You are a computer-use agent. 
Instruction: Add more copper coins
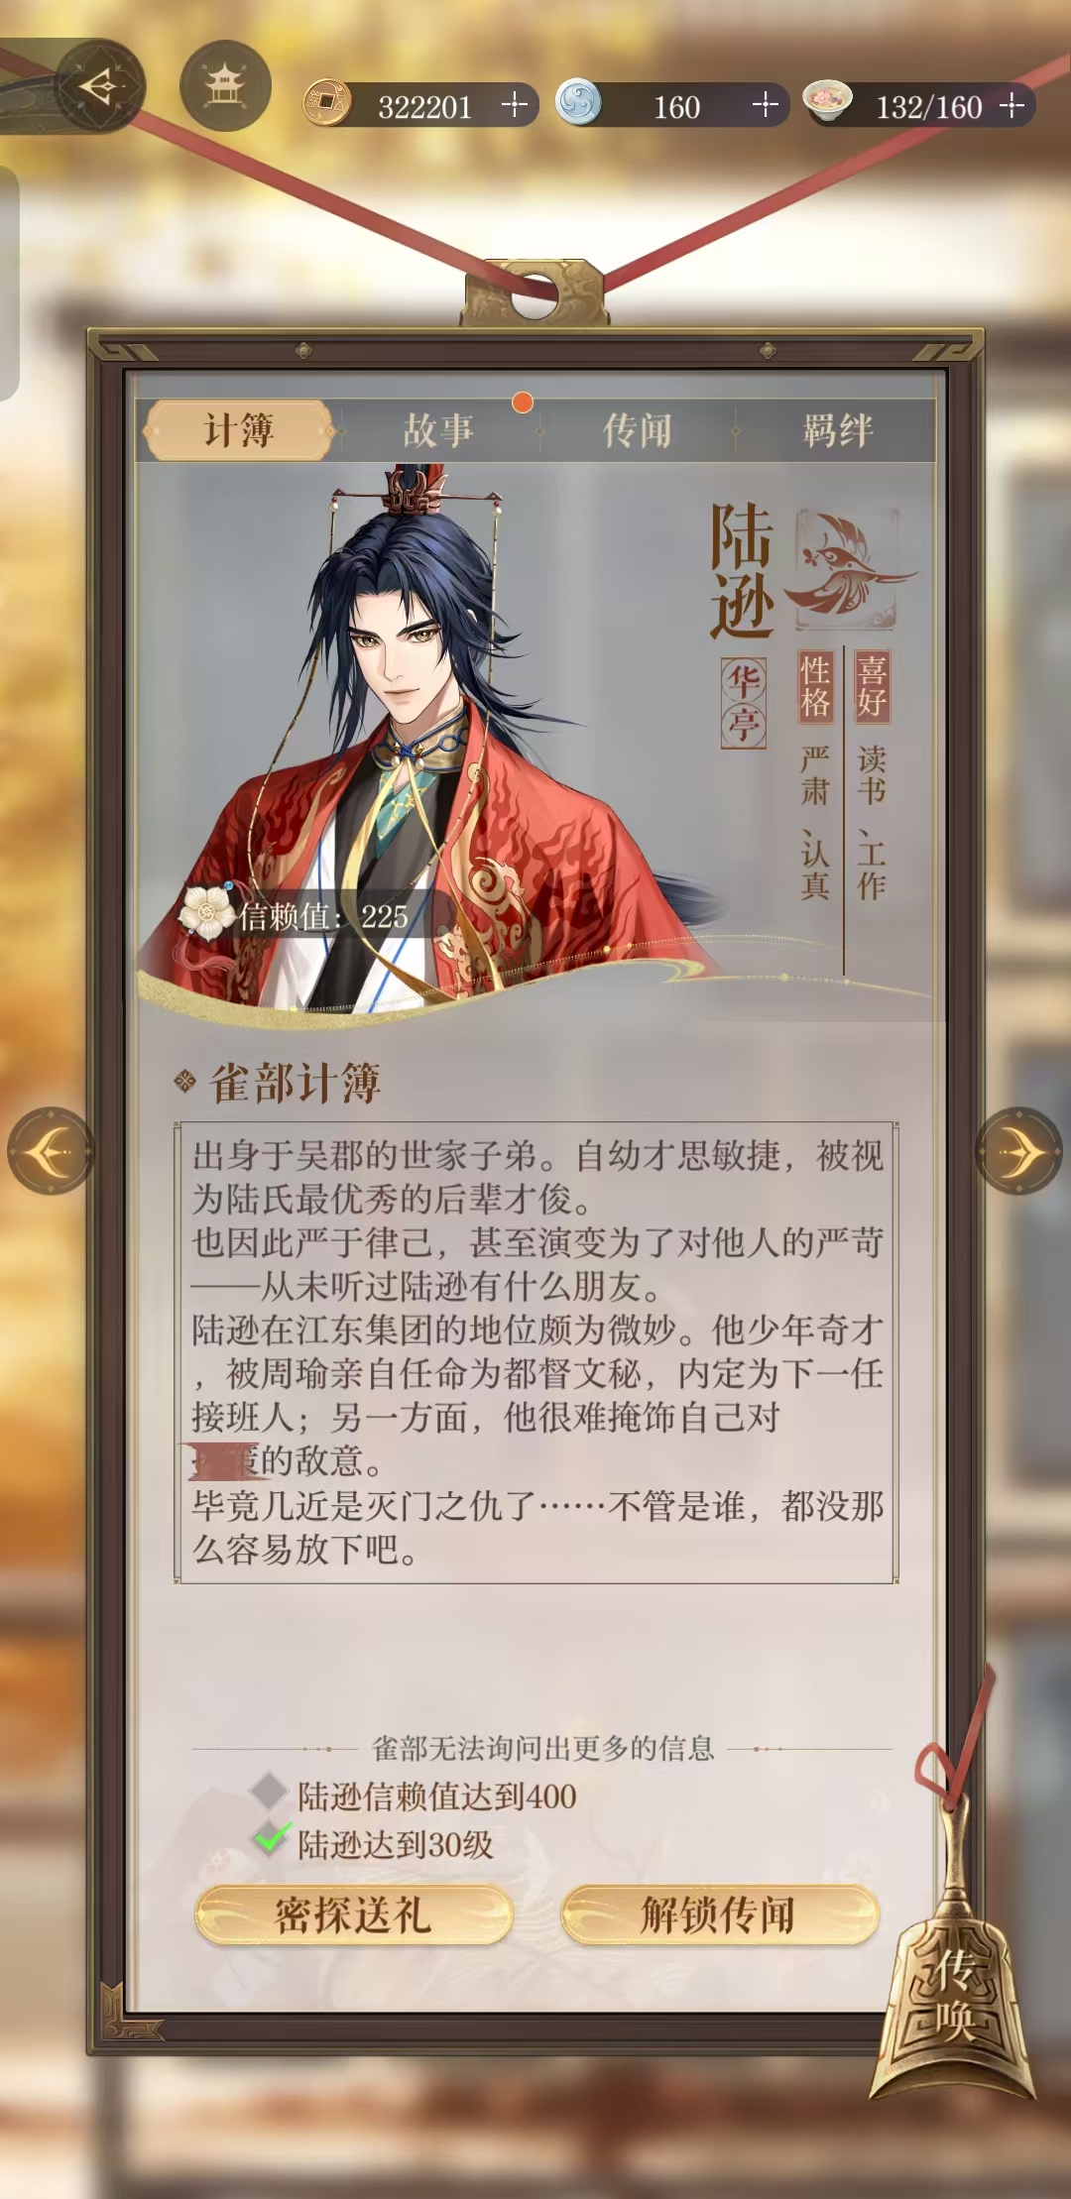click(x=514, y=105)
